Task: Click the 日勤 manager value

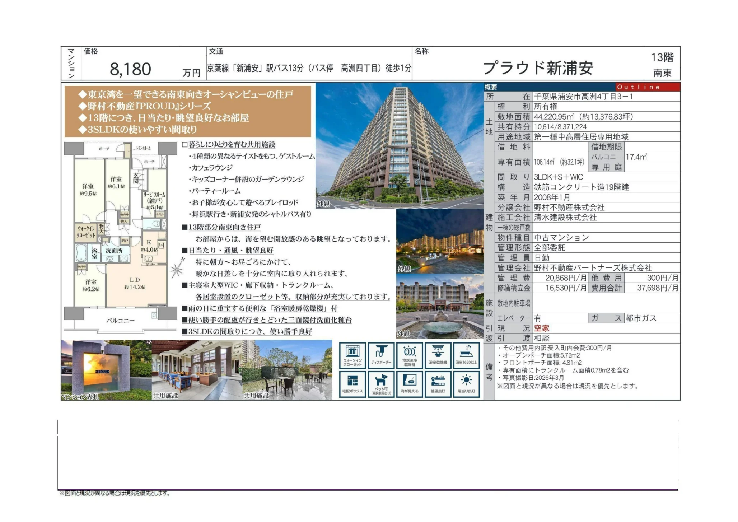Action: [x=542, y=257]
